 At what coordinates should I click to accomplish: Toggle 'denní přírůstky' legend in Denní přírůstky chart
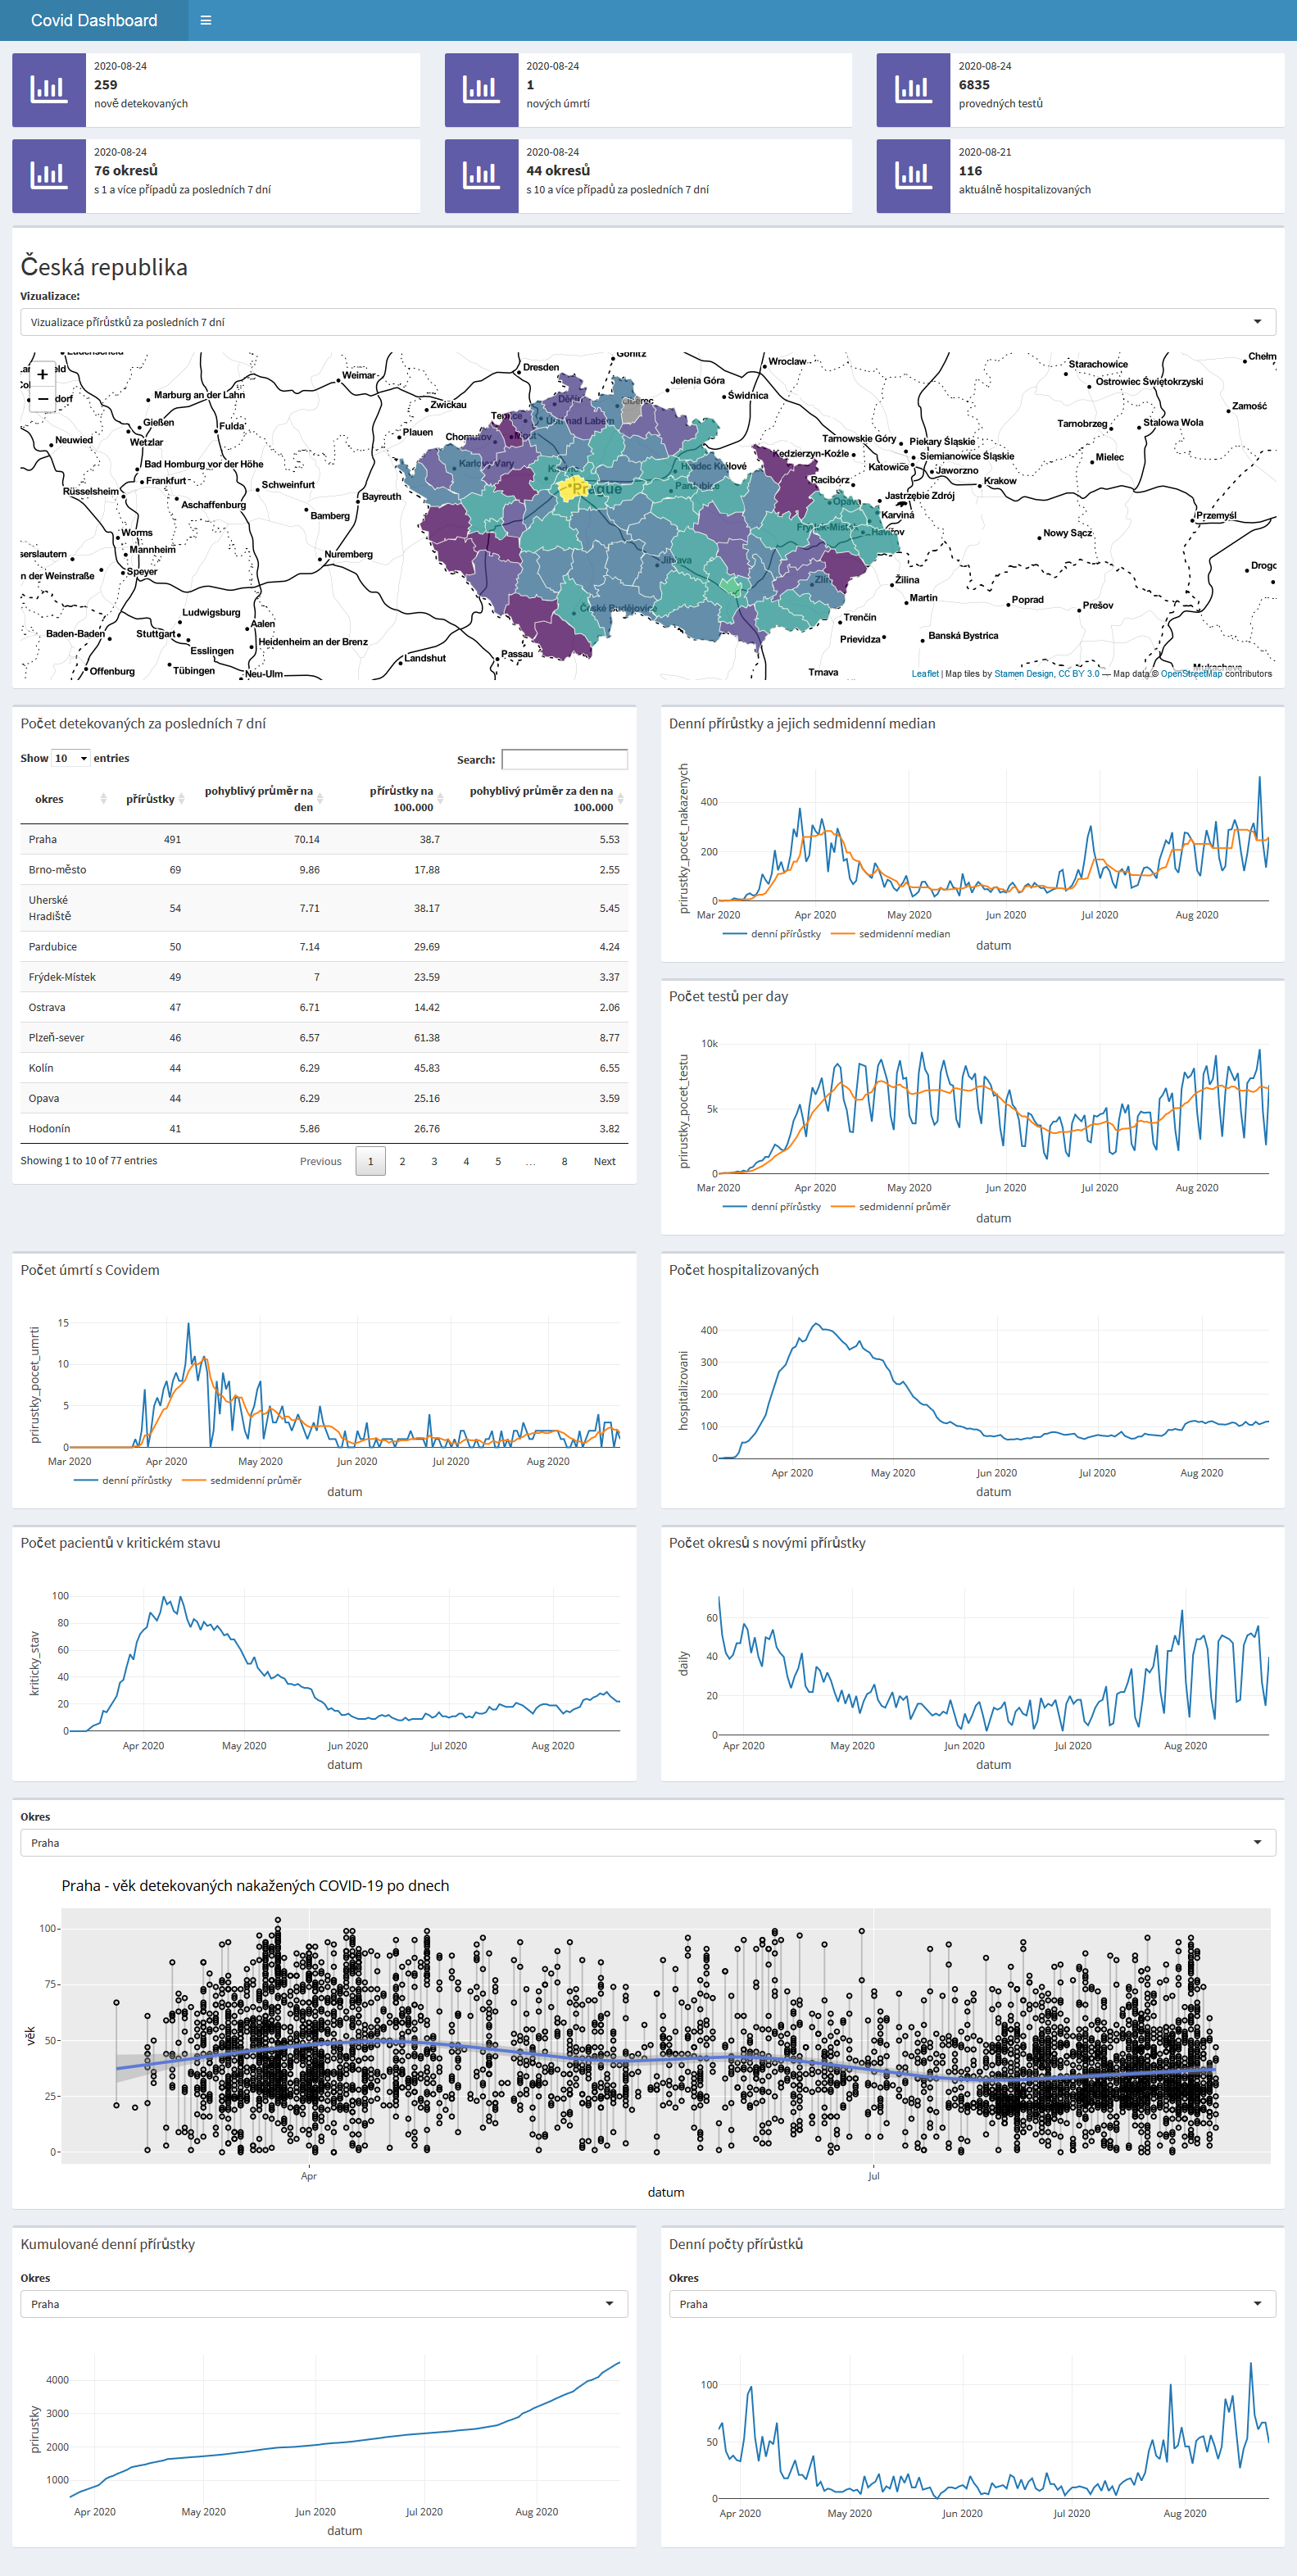tap(772, 934)
